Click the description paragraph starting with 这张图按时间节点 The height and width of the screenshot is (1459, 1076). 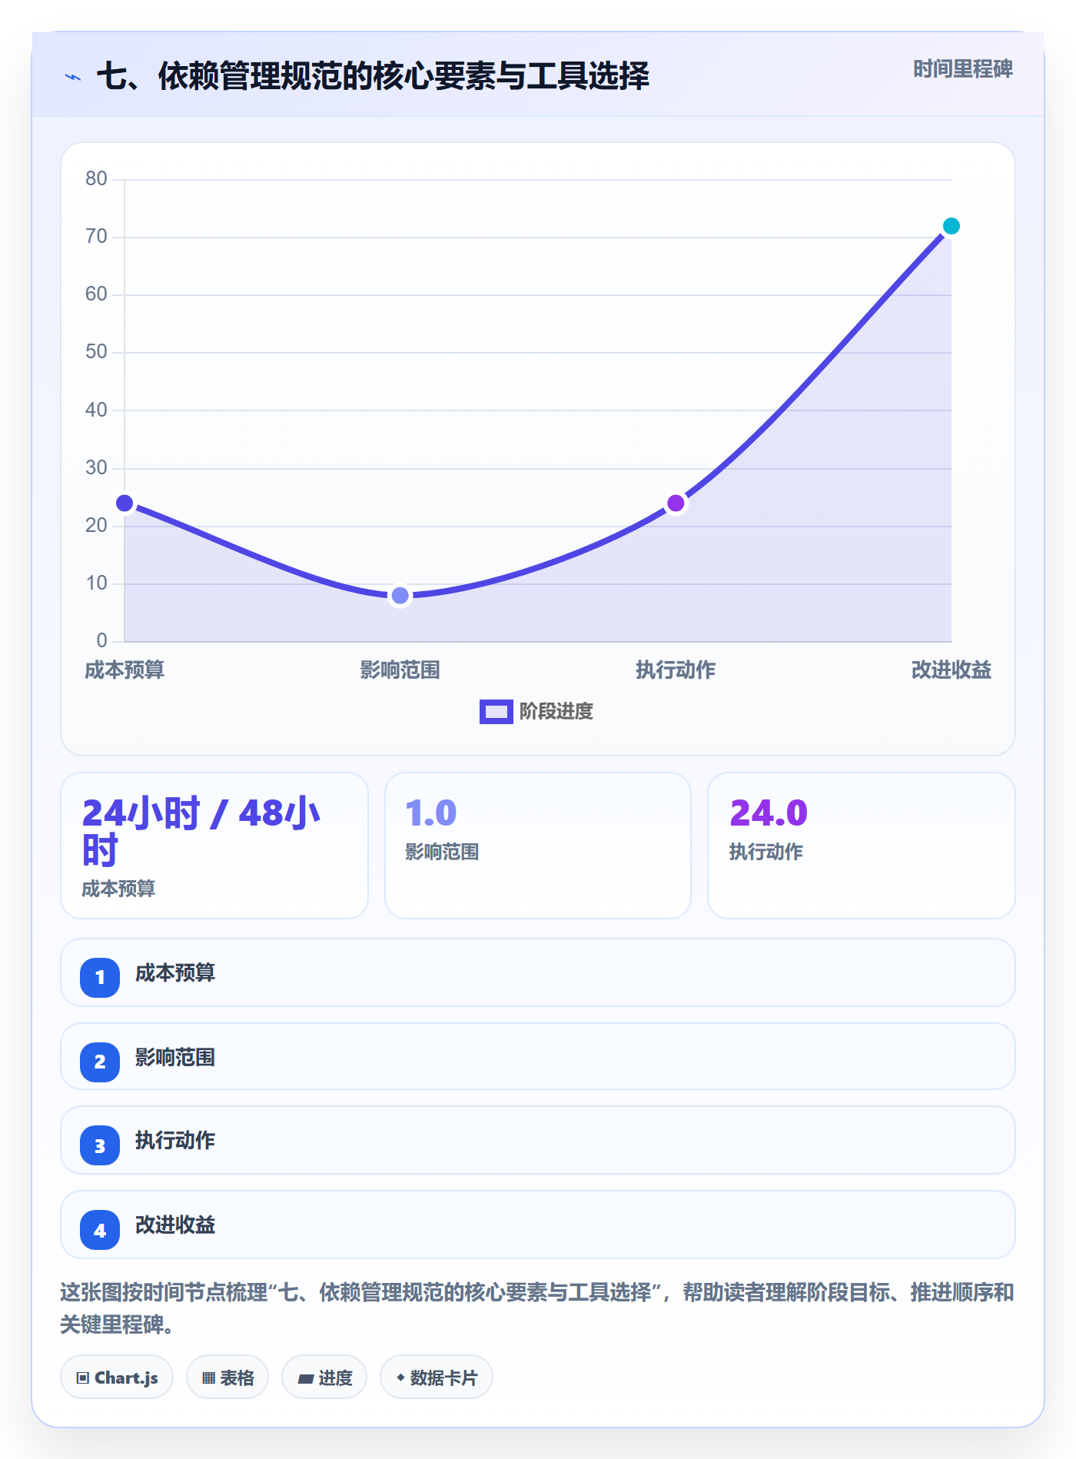click(x=537, y=1308)
